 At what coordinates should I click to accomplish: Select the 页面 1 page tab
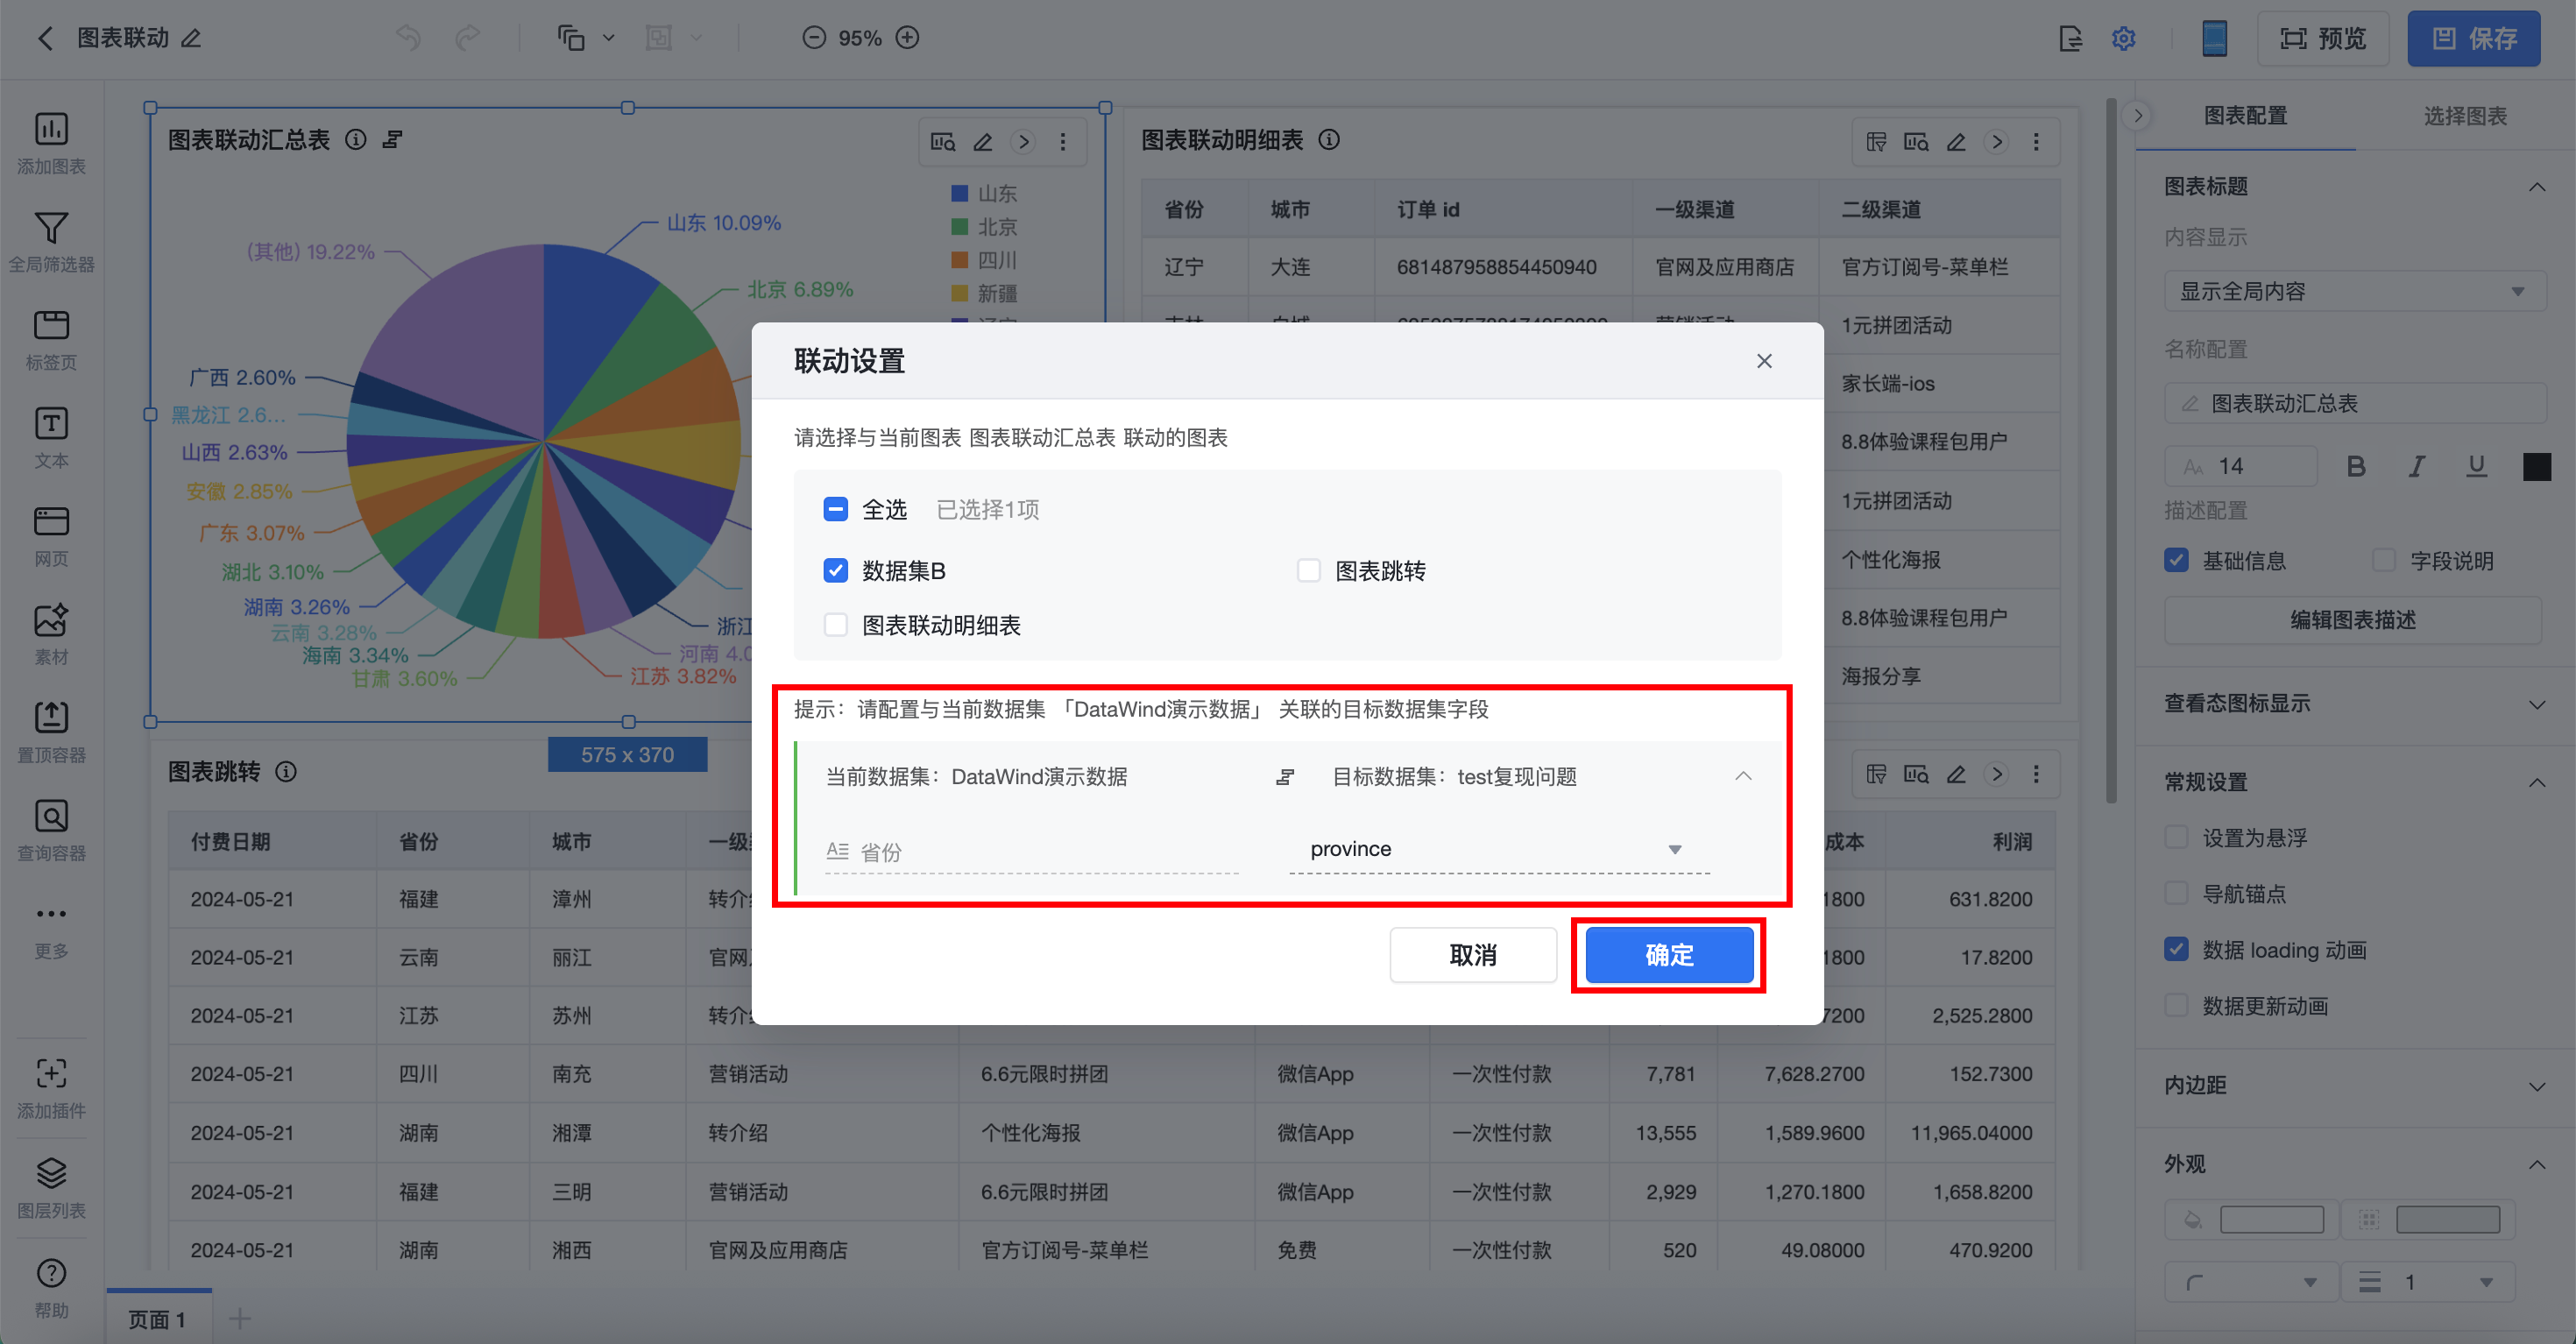pyautogui.click(x=157, y=1319)
